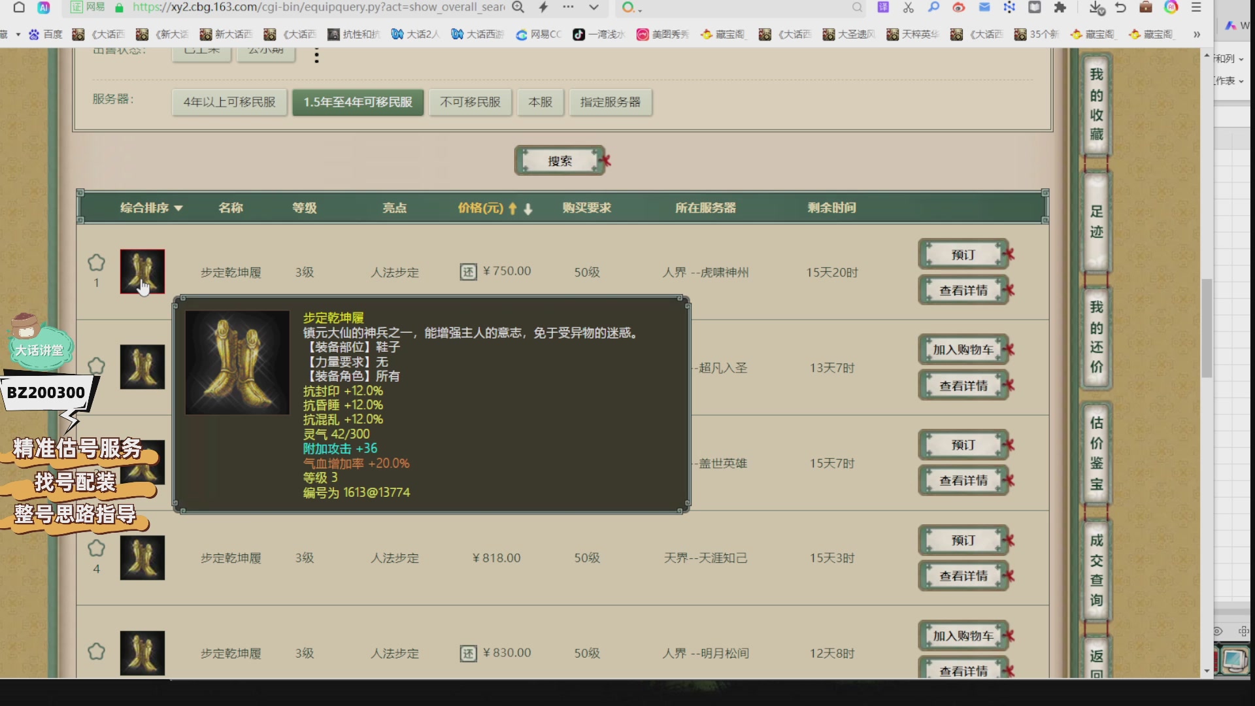Expand the address bar dropdown chevron
Image resolution: width=1255 pixels, height=706 pixels.
[594, 7]
